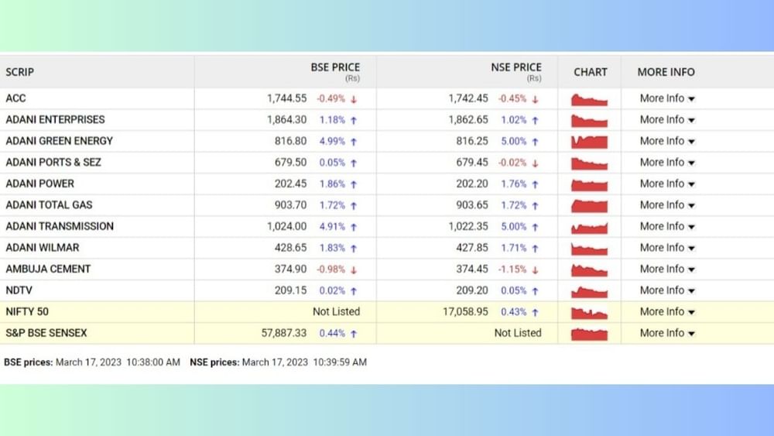Expand More Info for ACC
The height and width of the screenshot is (436, 774).
pyautogui.click(x=667, y=98)
